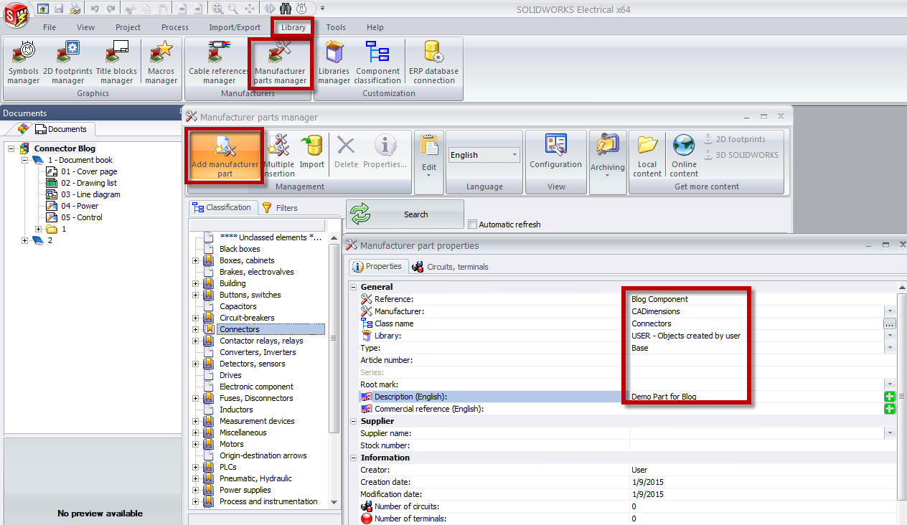Collapse the General properties section
The height and width of the screenshot is (525, 907).
point(353,287)
